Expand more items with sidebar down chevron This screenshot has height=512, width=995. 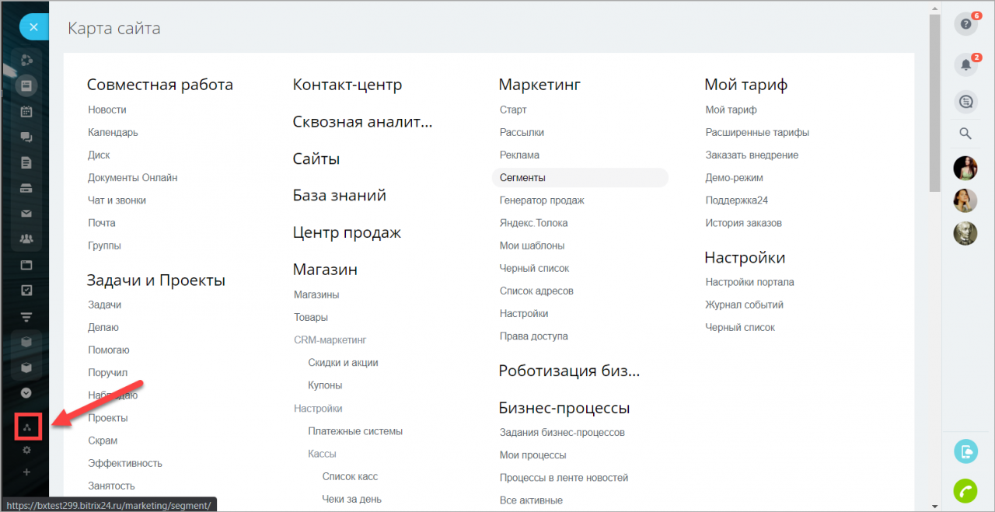click(26, 393)
